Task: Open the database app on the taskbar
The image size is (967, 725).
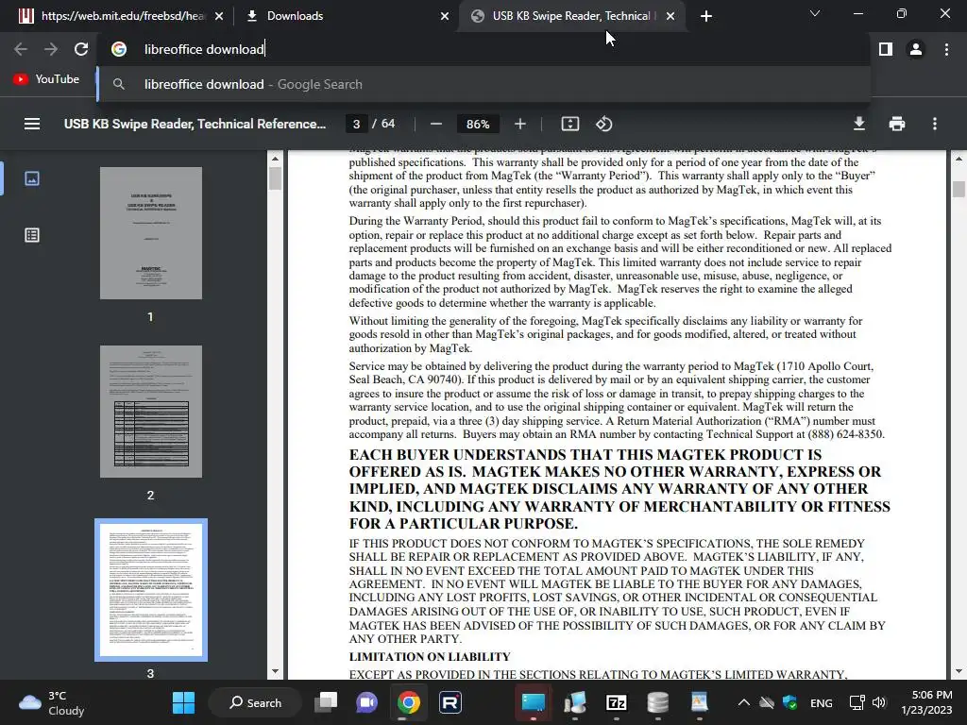Action: tap(658, 702)
